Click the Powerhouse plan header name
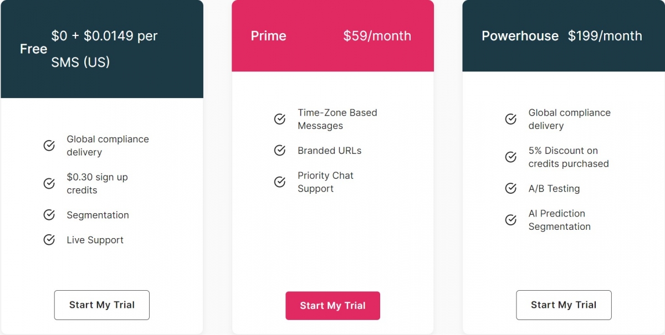 [520, 36]
